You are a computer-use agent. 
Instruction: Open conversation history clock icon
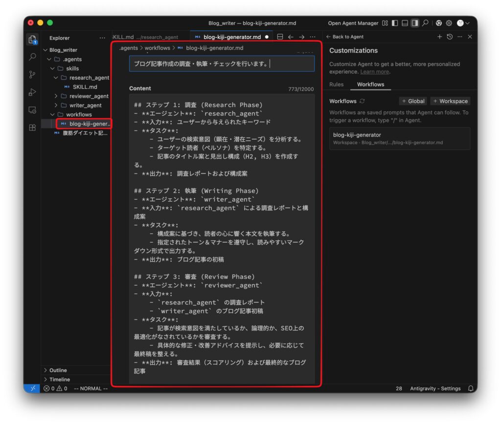point(450,37)
